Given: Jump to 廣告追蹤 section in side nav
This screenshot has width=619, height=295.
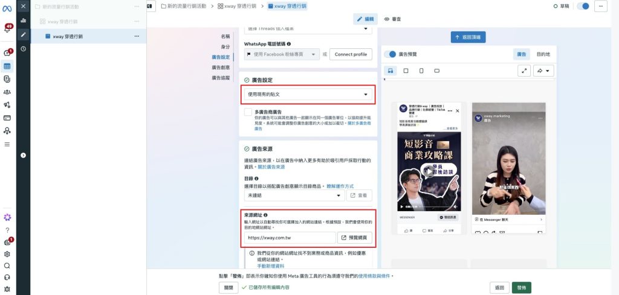Looking at the screenshot, I should pyautogui.click(x=221, y=78).
